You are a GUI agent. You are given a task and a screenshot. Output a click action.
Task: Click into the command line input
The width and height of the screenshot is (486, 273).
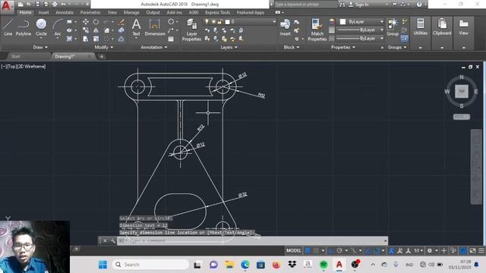click(x=252, y=240)
